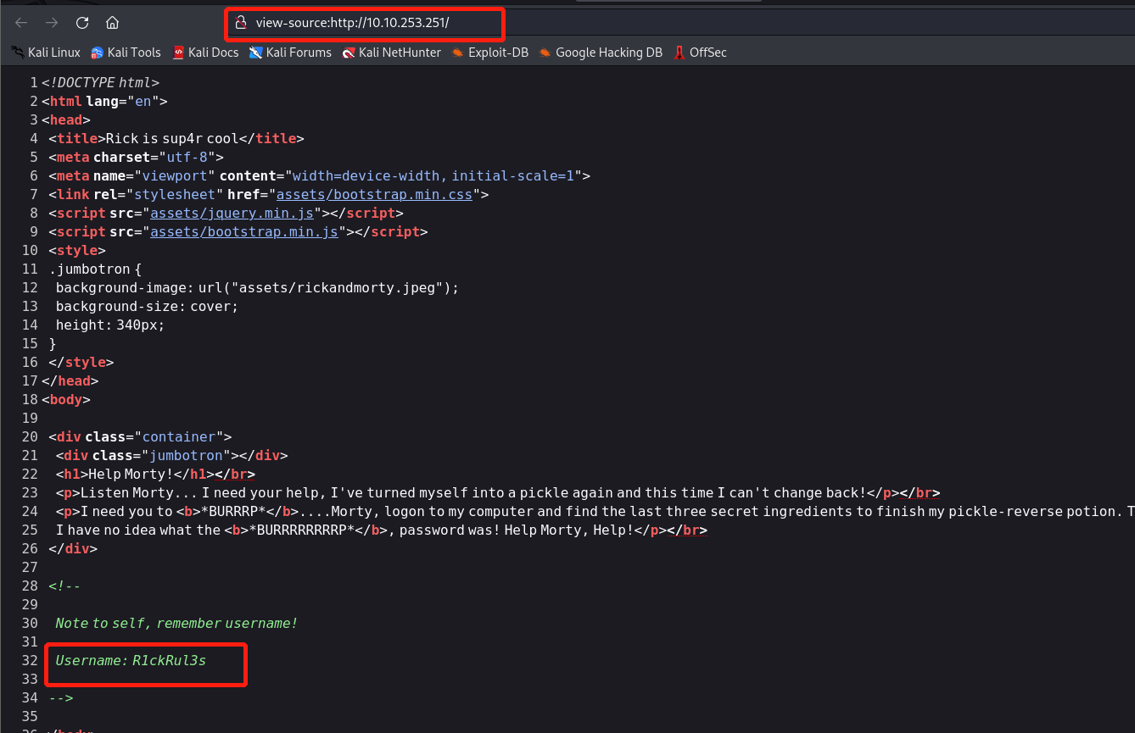Viewport: 1135px width, 733px height.
Task: Open the Kali Linux bookmark
Action: (x=46, y=53)
